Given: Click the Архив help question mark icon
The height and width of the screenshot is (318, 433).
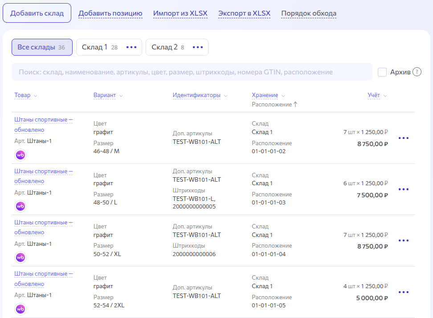Looking at the screenshot, I should (417, 72).
